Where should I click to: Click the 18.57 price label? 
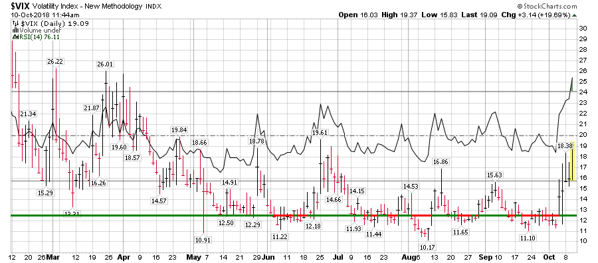click(x=132, y=157)
